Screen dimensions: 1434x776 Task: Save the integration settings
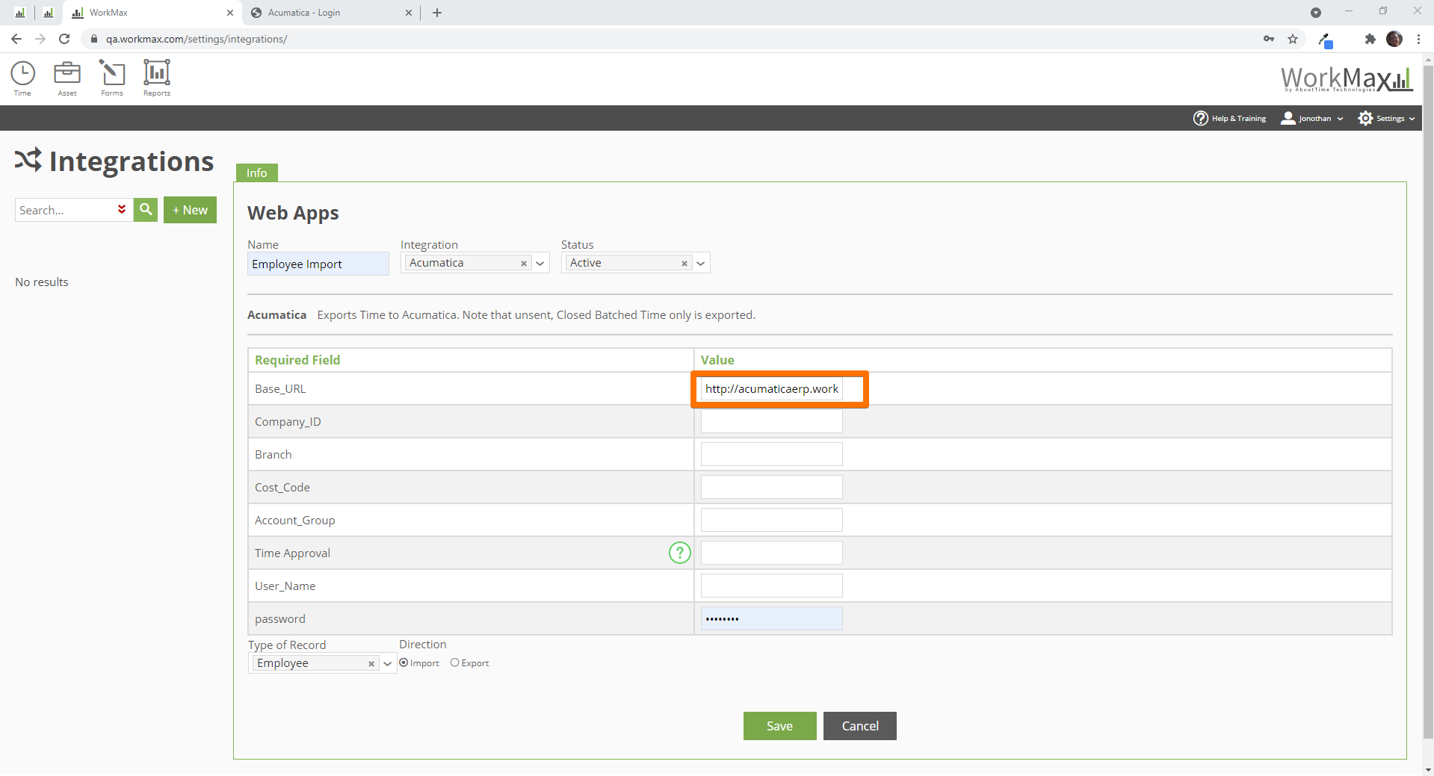pyautogui.click(x=779, y=726)
